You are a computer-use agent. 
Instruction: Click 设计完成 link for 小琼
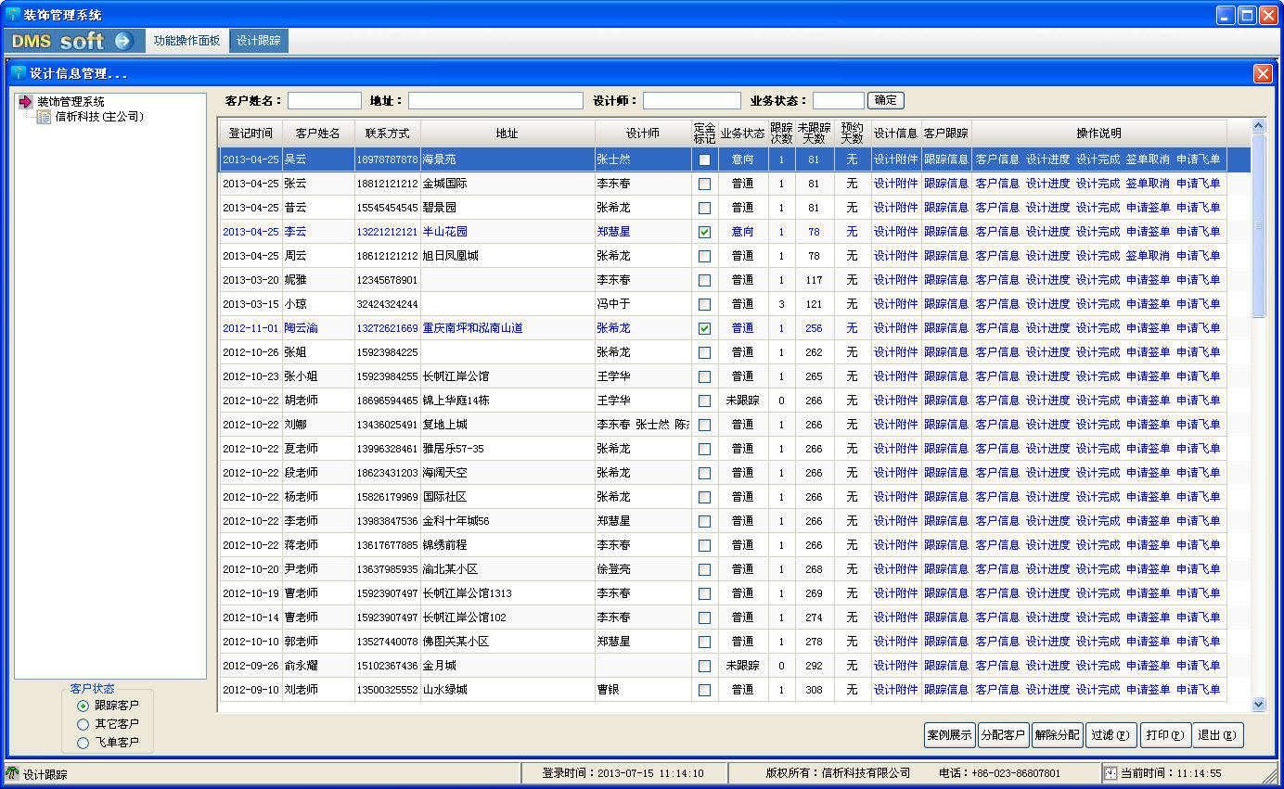pyautogui.click(x=1098, y=304)
